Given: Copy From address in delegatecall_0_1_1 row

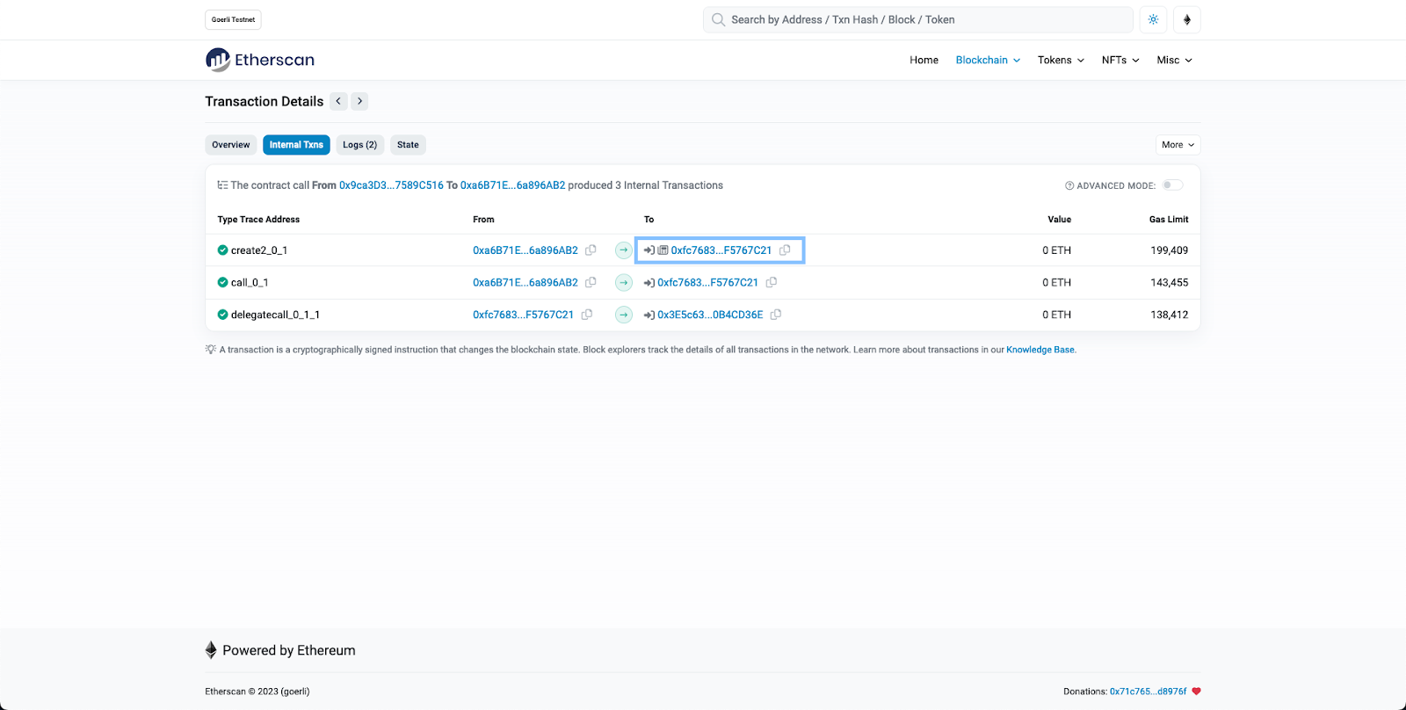Looking at the screenshot, I should point(586,315).
